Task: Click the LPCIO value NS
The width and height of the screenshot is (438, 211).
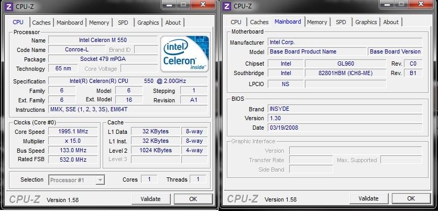Action: (x=286, y=83)
